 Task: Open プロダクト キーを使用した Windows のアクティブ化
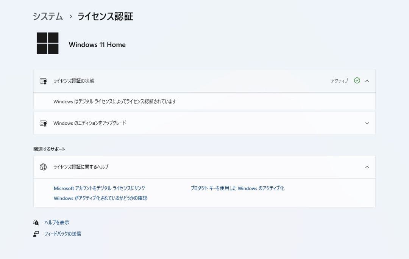coord(238,188)
